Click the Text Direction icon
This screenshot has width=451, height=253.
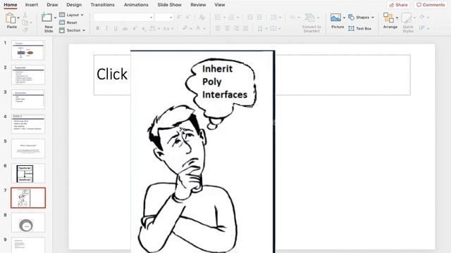point(260,28)
